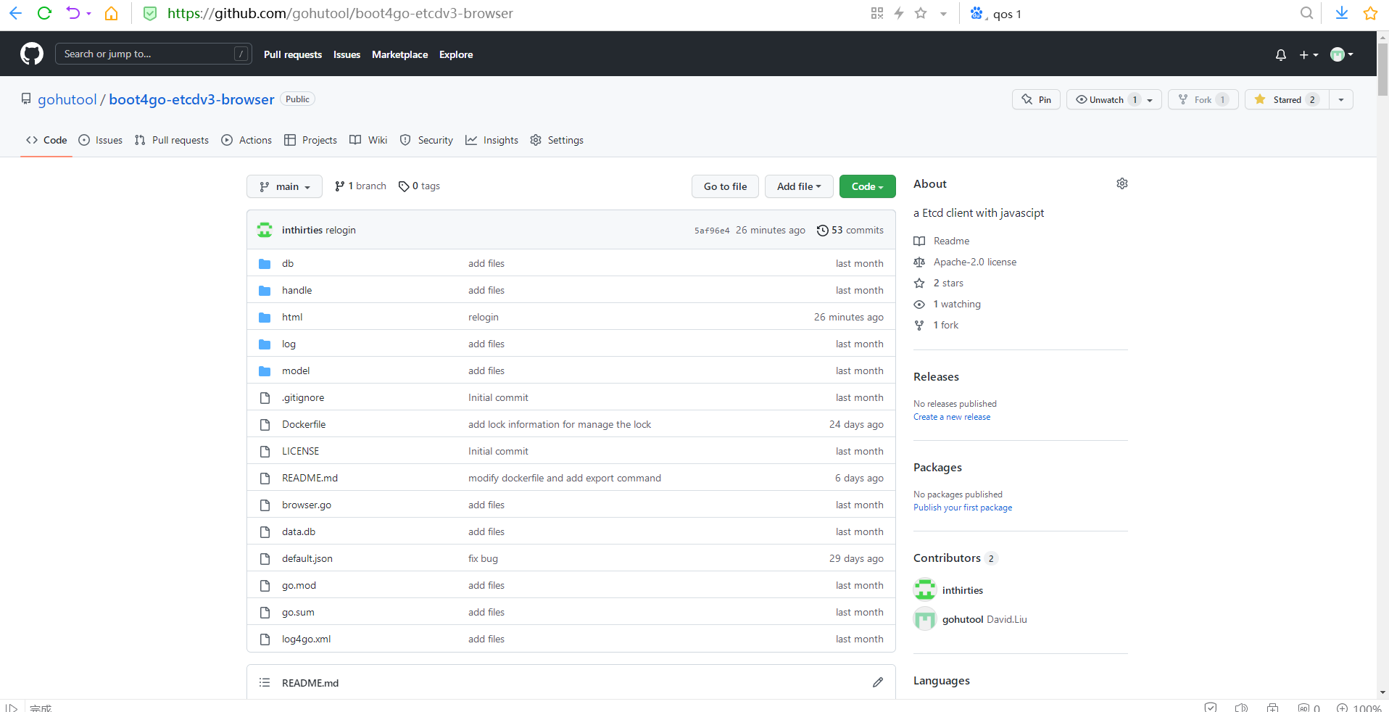Viewport: 1389px width, 712px height.
Task: Click the QR code icon in browser toolbar
Action: (x=877, y=13)
